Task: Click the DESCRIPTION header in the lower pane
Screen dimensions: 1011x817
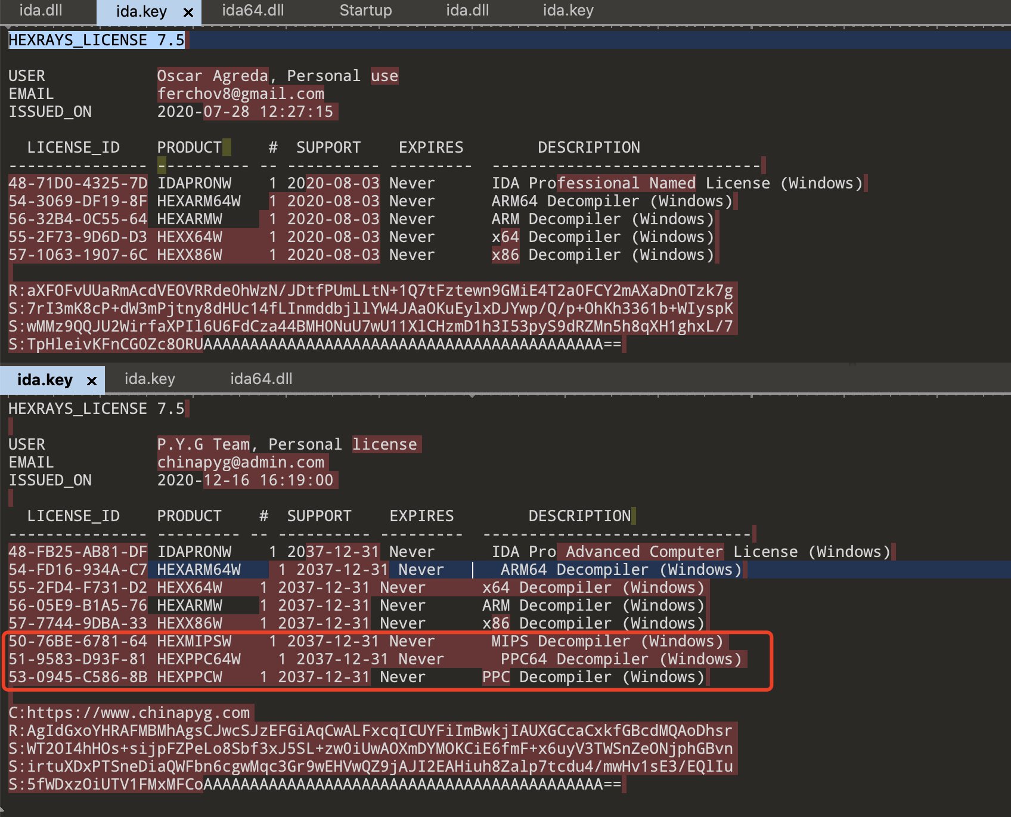Action: [579, 516]
